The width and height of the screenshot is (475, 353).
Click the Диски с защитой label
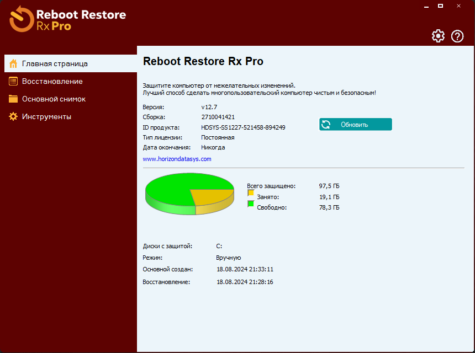(x=167, y=246)
